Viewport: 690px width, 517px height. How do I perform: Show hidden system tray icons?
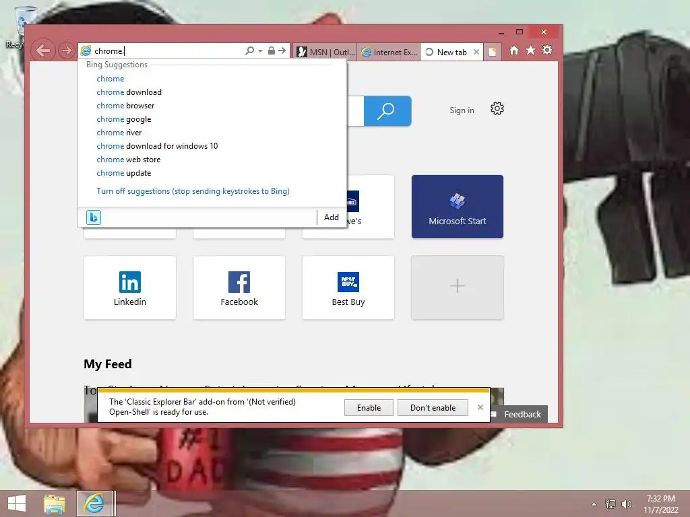pos(594,504)
